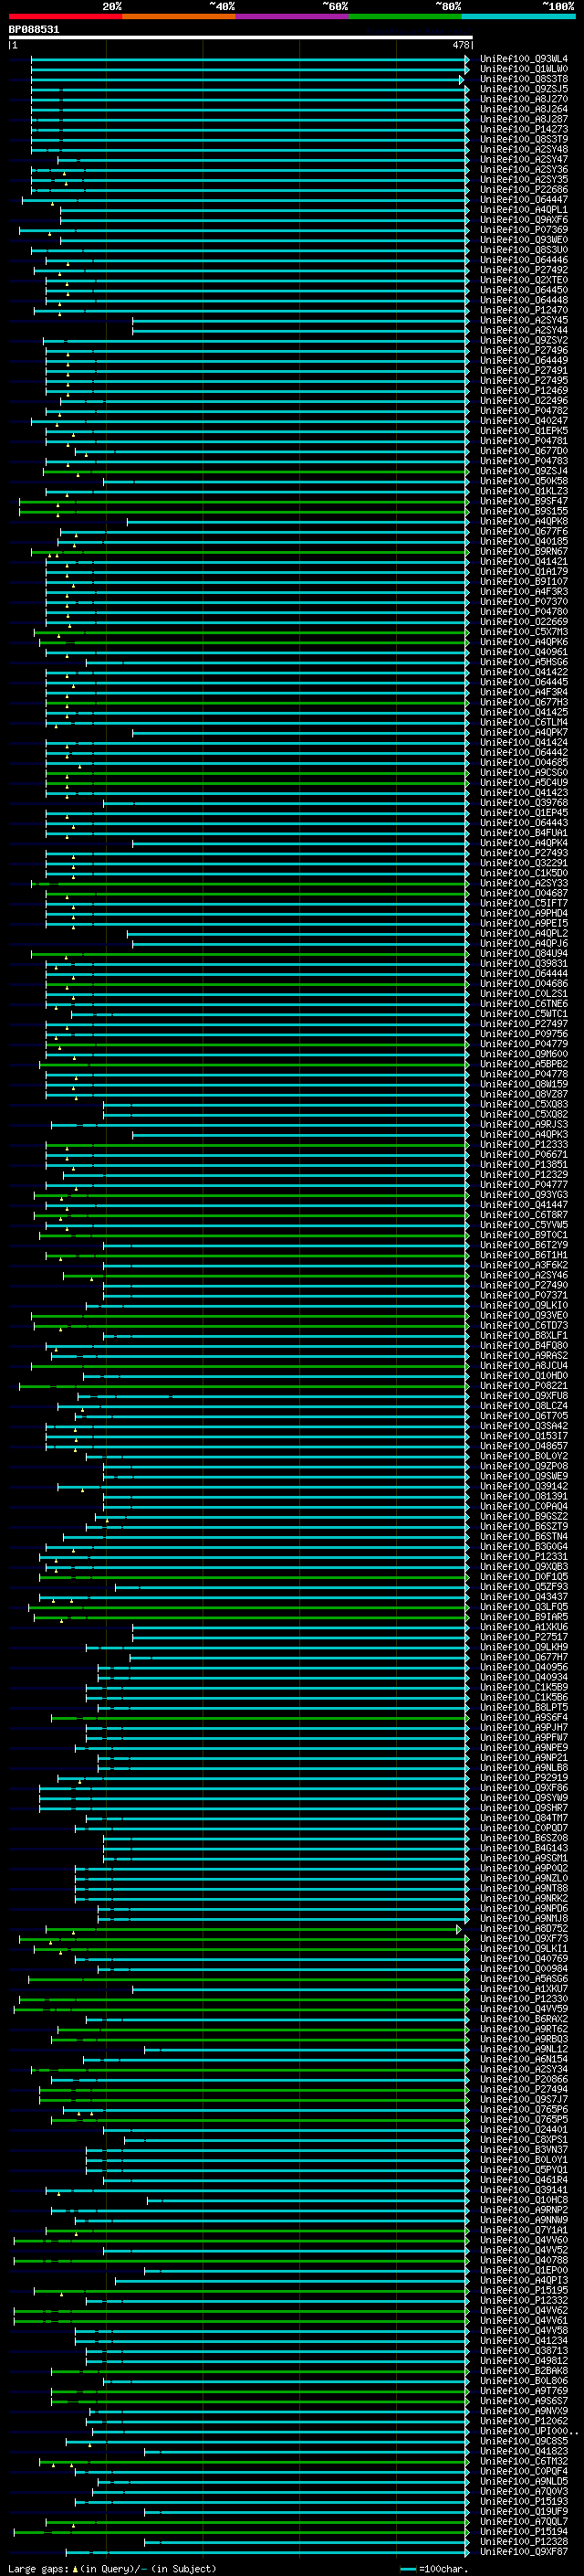Select the UniRef100_O64447 label
584x2576 pixels.
[x=524, y=199]
